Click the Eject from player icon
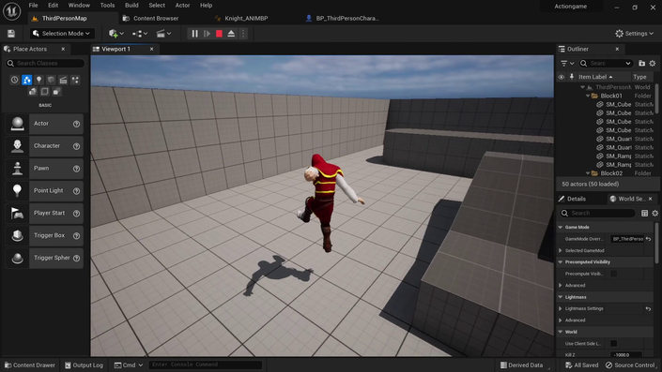Image resolution: width=662 pixels, height=372 pixels. click(231, 34)
